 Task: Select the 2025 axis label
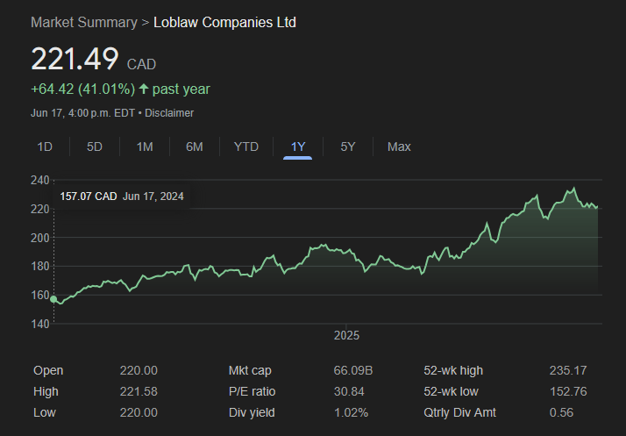(346, 335)
